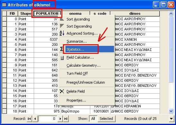Click the Field Calculator calculator icon

coord(62,58)
